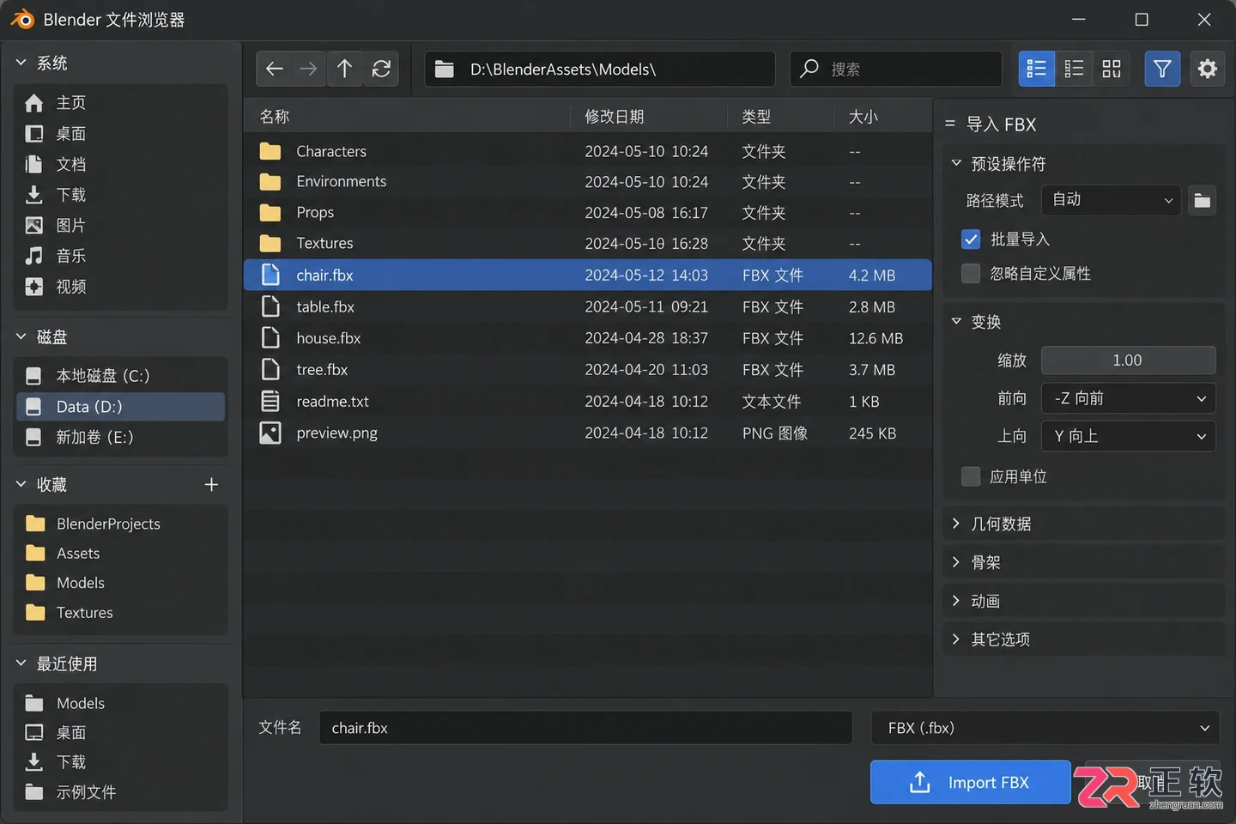1236x824 pixels.
Task: Switch to vertical list display mode
Action: (x=1037, y=69)
